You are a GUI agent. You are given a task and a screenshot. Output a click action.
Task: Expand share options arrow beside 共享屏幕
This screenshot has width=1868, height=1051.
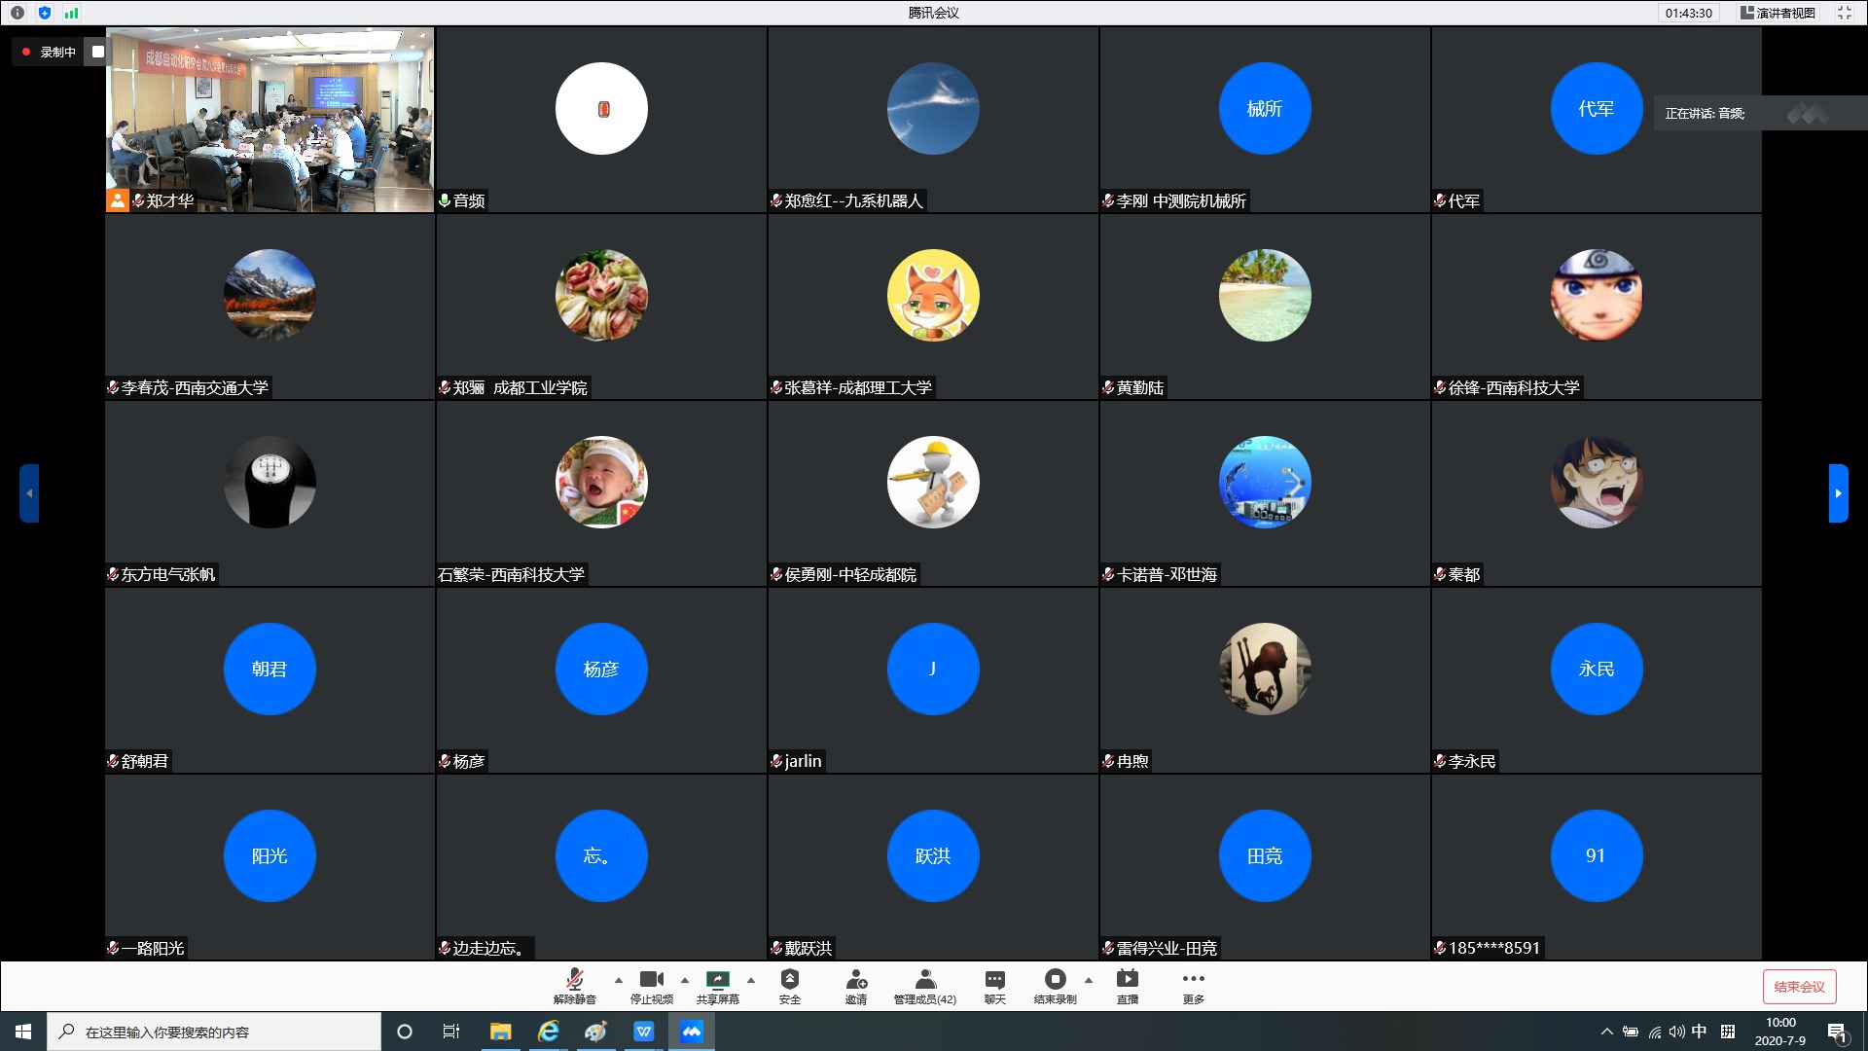tap(751, 979)
